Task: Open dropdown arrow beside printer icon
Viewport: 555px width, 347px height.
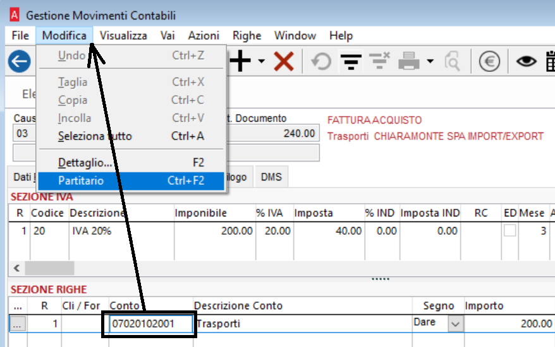Action: coord(430,61)
